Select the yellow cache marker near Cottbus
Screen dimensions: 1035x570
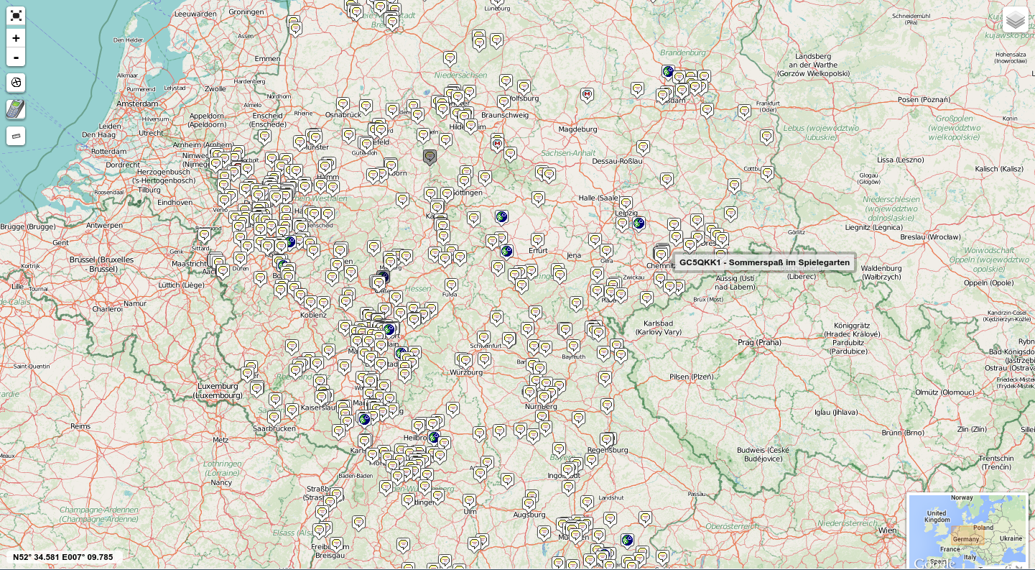767,173
